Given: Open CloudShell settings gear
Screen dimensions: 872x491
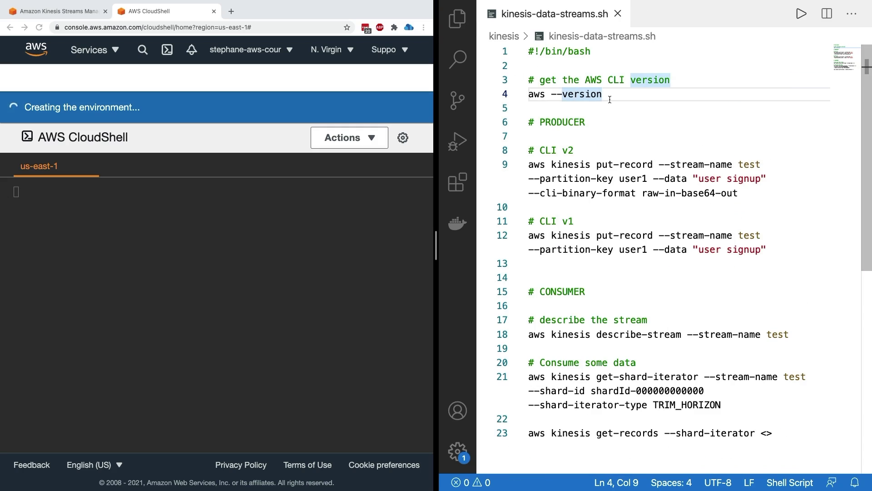Looking at the screenshot, I should tap(402, 138).
